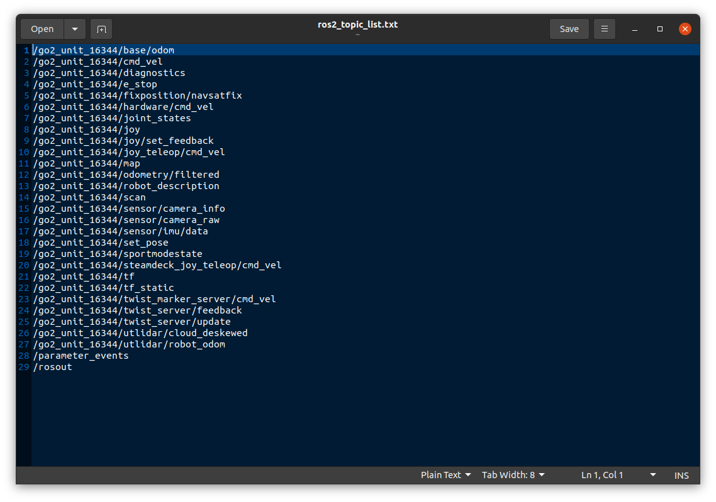Screen dimensions: 716x502
Task: Click the odometry/filtered topic line
Action: point(126,175)
